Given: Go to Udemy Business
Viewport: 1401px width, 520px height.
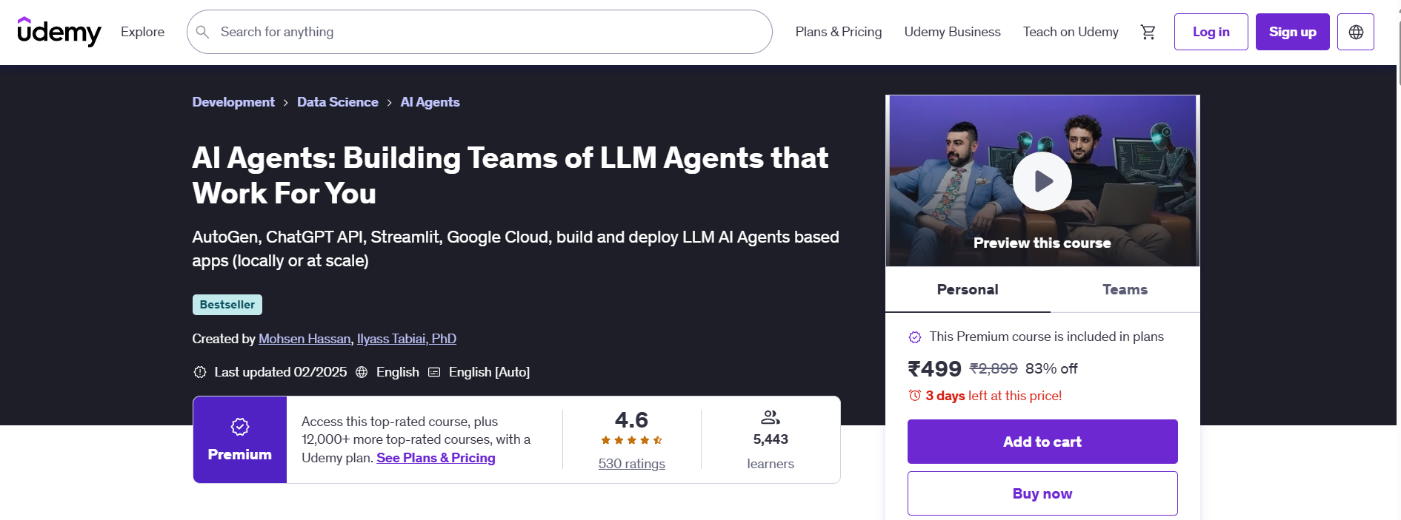Looking at the screenshot, I should (x=952, y=32).
